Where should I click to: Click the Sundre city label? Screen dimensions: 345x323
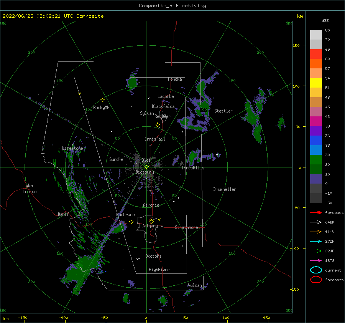click(x=116, y=159)
